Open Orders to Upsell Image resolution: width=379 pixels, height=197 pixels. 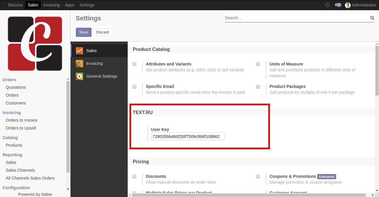(x=21, y=128)
